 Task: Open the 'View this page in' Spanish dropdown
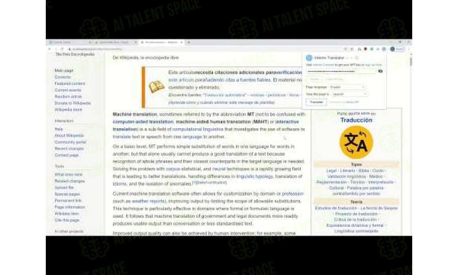point(349,94)
